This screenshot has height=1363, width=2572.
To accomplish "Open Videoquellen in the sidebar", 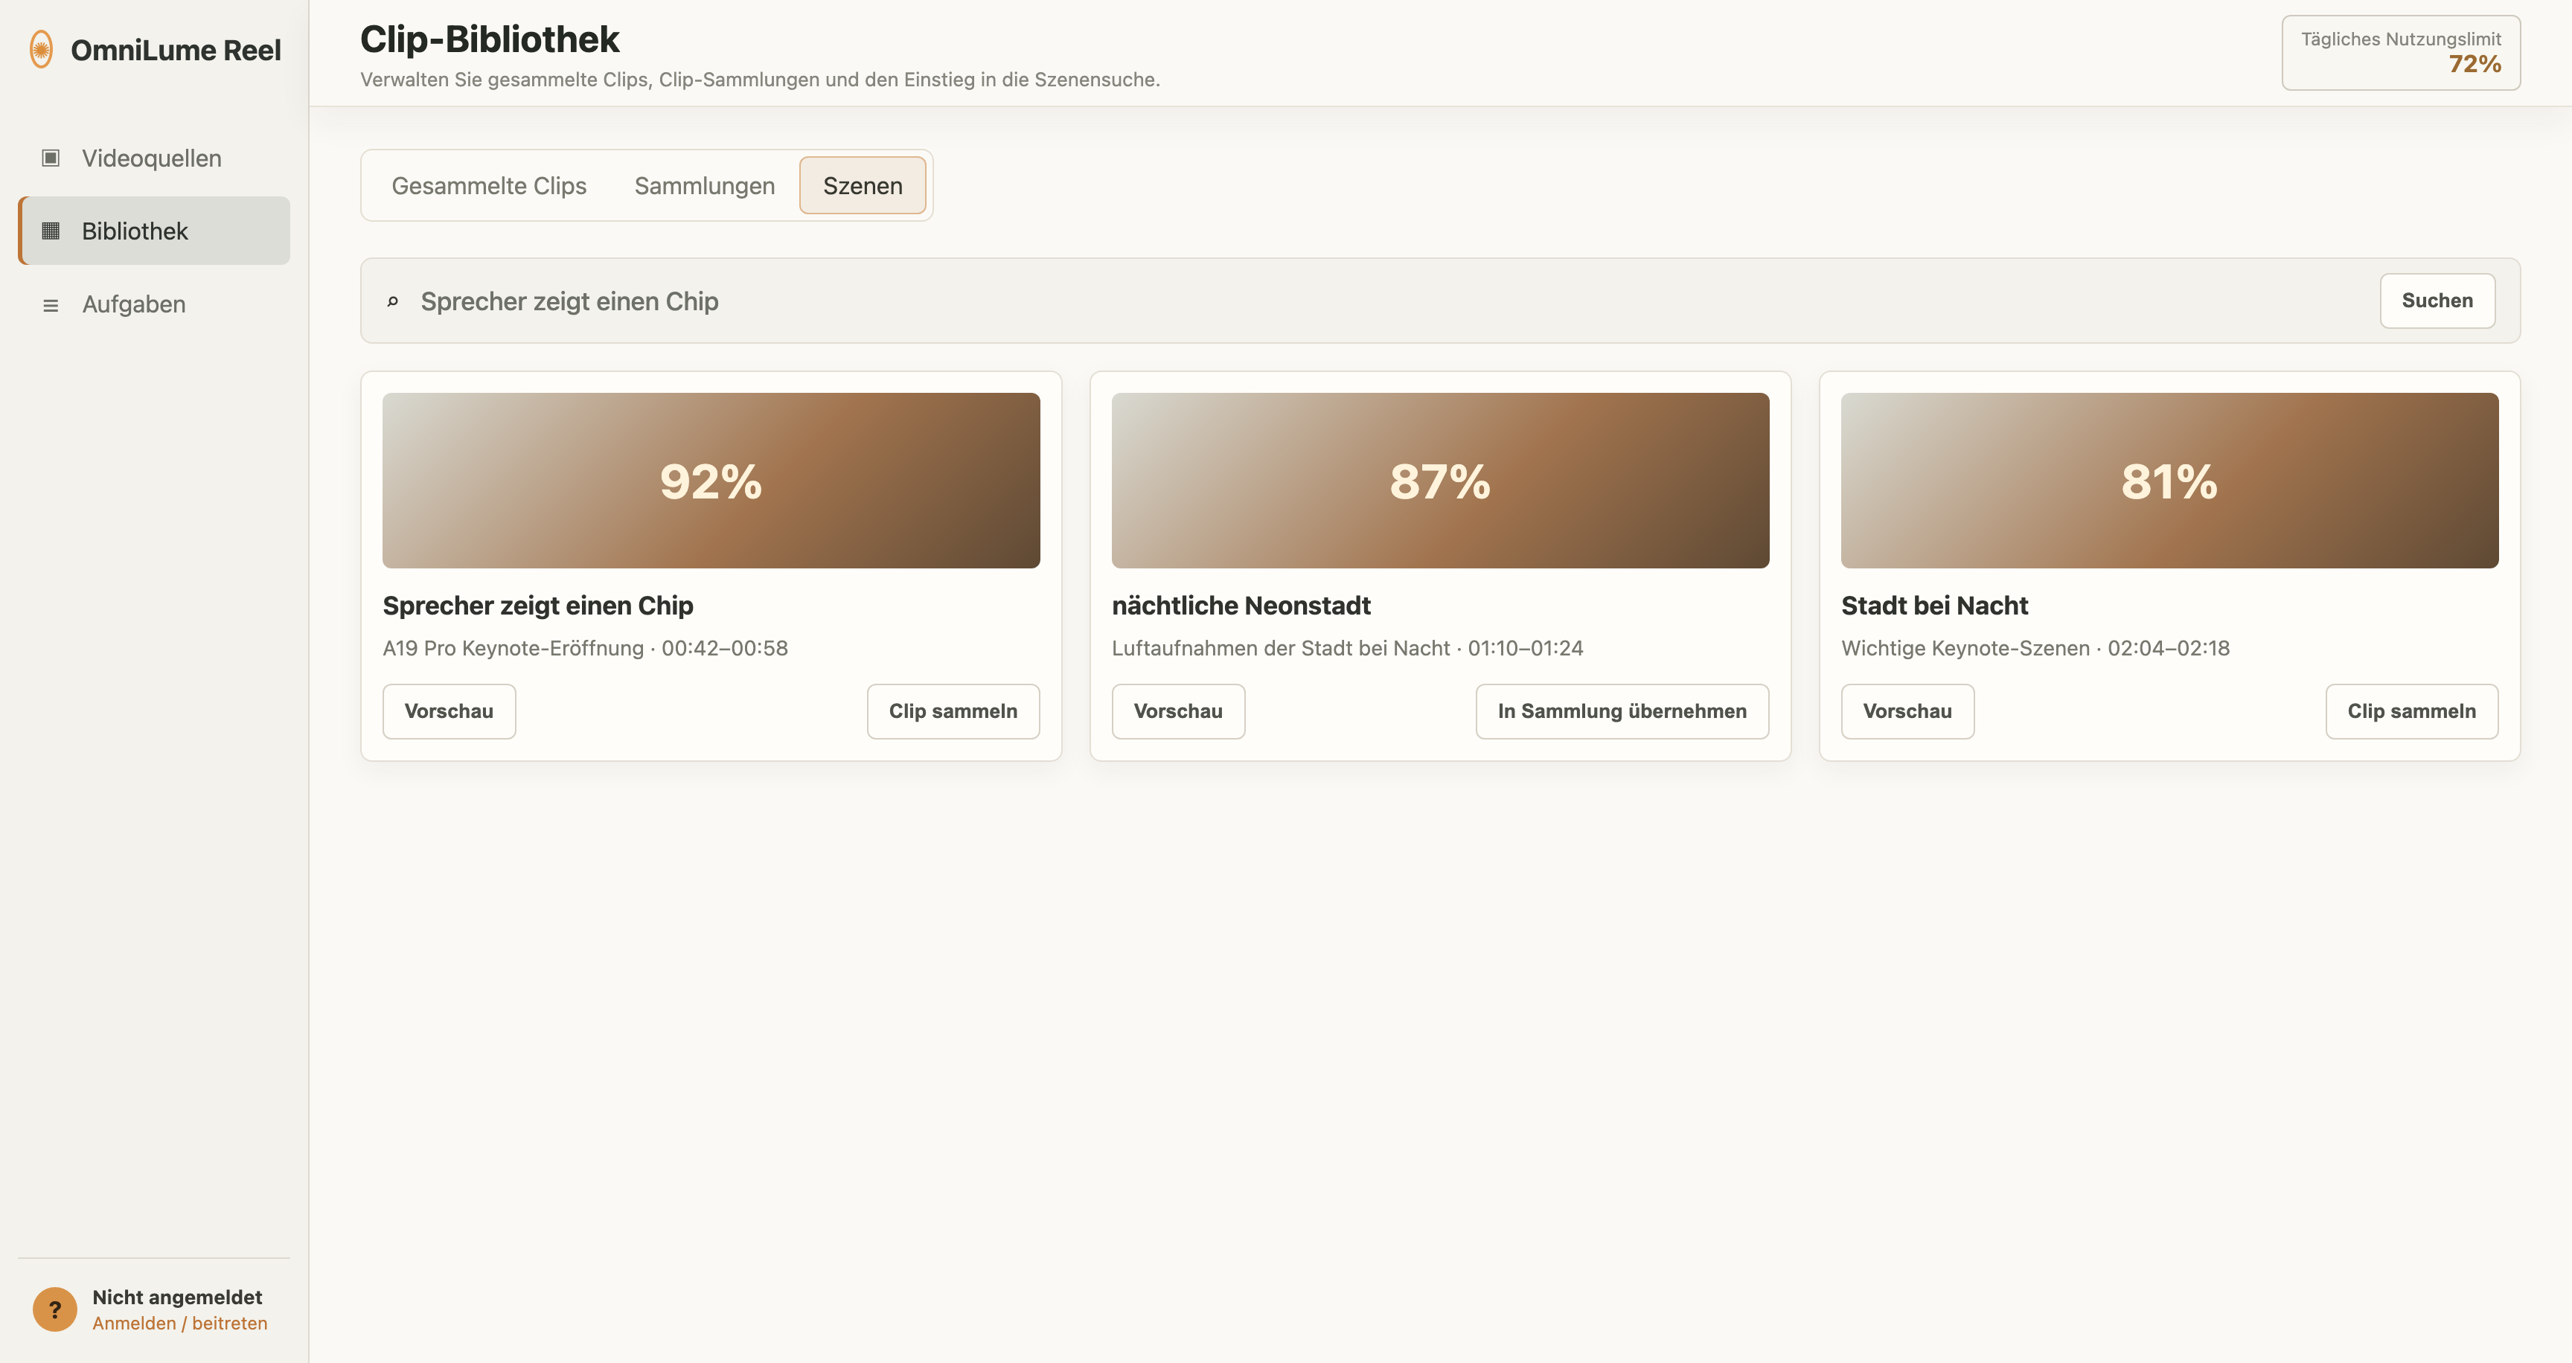I will (154, 158).
